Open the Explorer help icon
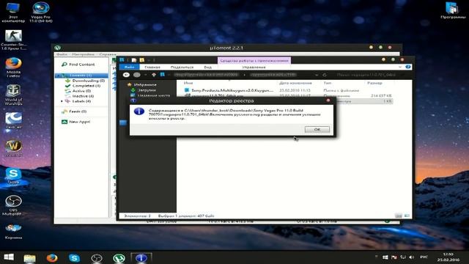Viewport: 469px width, 264px height. (407, 67)
